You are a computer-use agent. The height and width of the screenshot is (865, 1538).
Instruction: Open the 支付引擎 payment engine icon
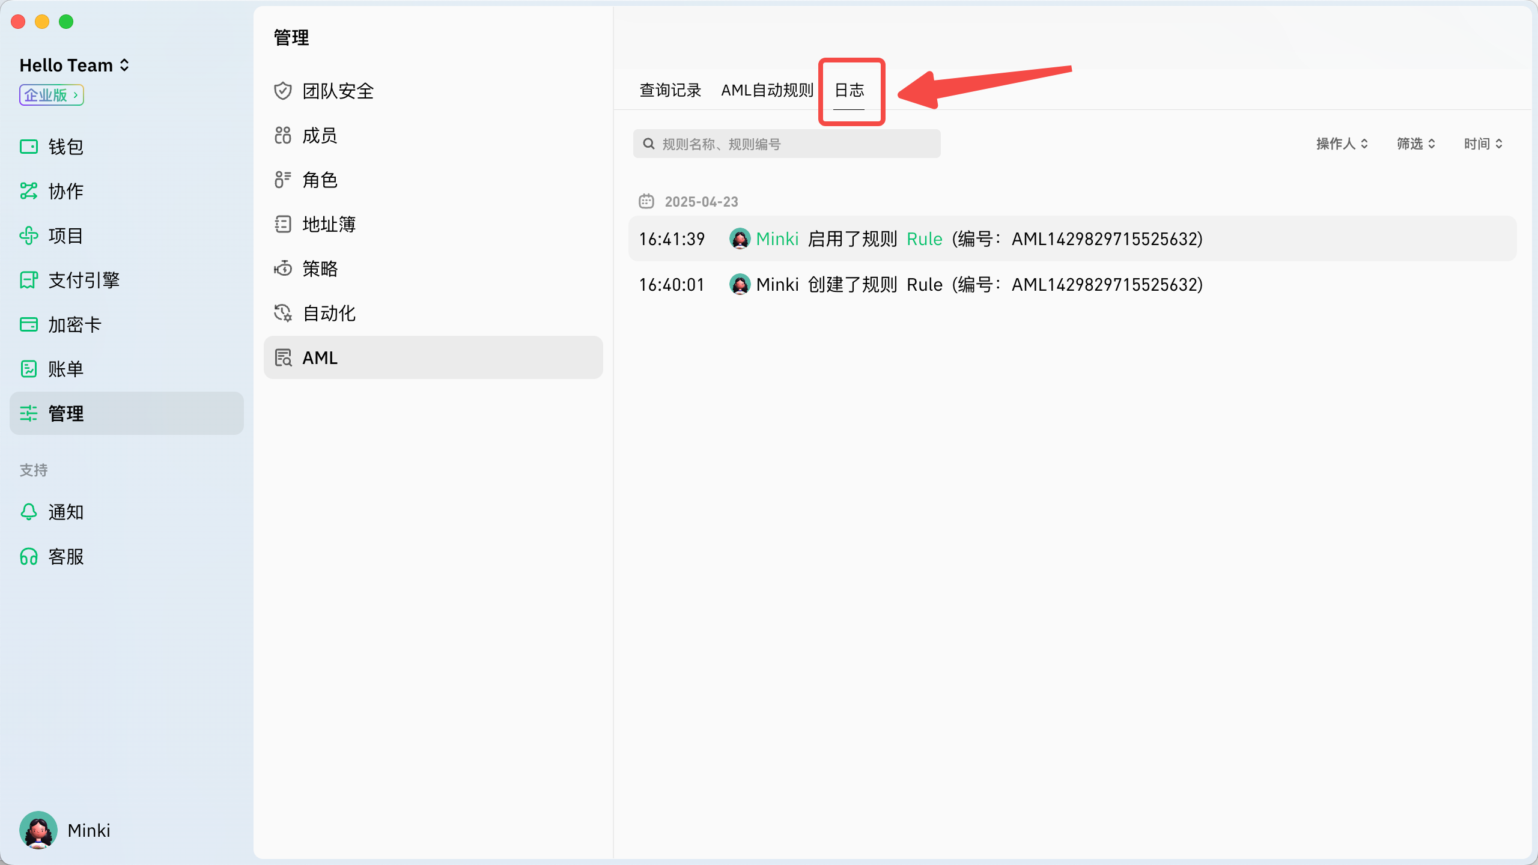(x=29, y=280)
